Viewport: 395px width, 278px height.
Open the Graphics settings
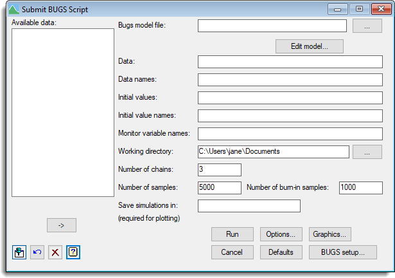pyautogui.click(x=330, y=234)
